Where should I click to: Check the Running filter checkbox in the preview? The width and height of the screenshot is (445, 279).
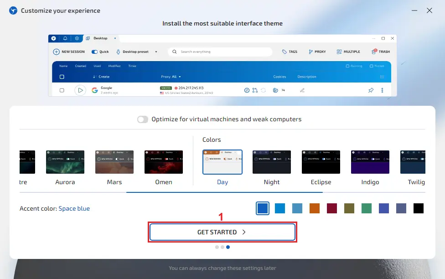(347, 66)
